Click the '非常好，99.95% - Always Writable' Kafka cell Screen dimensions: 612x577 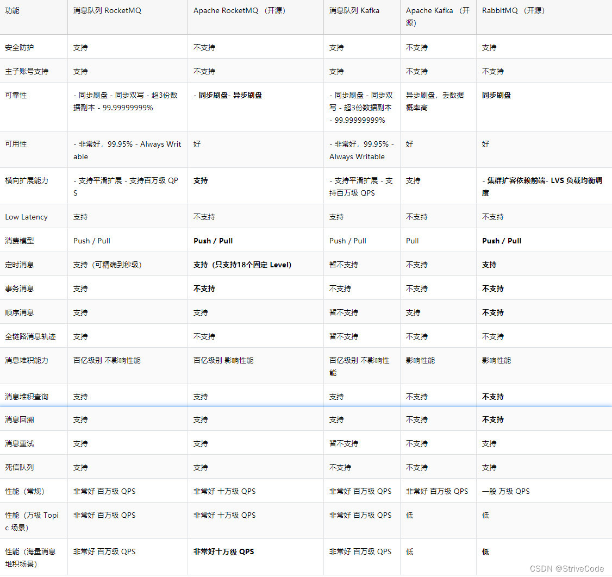pos(361,150)
